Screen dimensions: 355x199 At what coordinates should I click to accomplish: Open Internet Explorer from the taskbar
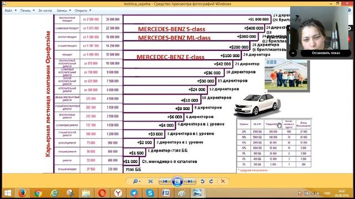pyautogui.click(x=54, y=193)
